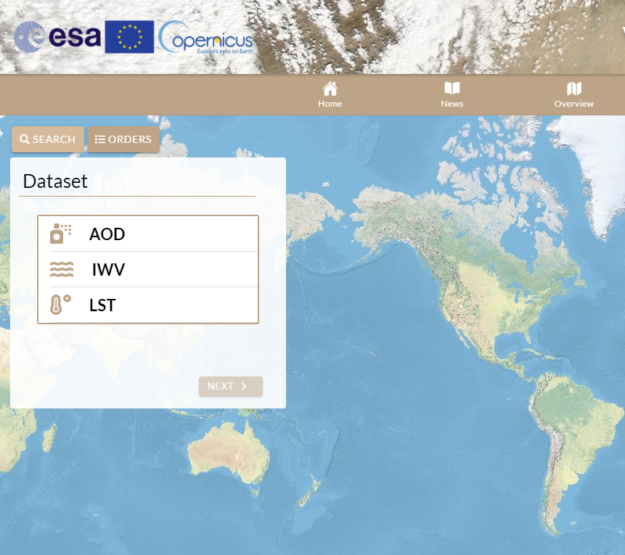Go to Home via the house icon
The width and height of the screenshot is (625, 555).
pos(330,89)
